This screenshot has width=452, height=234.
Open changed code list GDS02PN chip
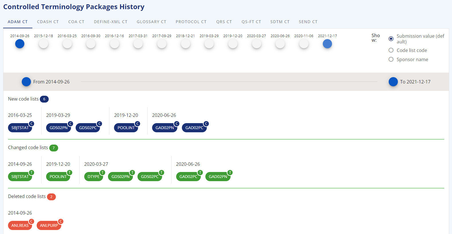(120, 177)
